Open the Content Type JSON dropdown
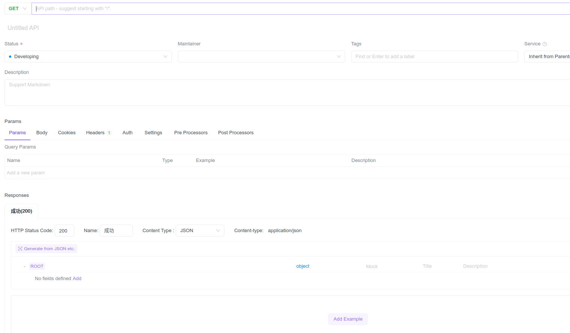The height and width of the screenshot is (333, 570). (x=200, y=231)
